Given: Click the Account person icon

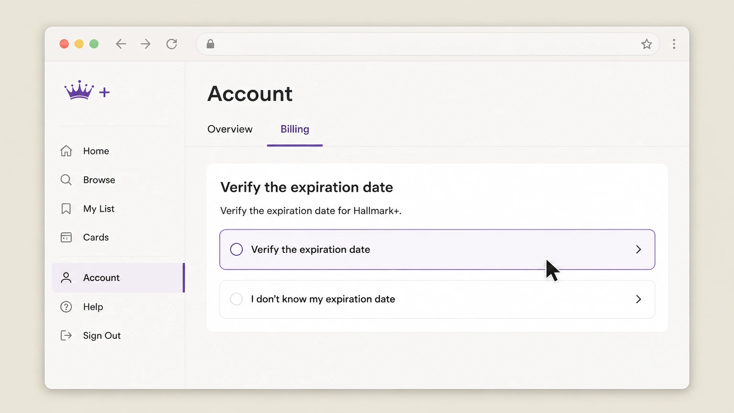Looking at the screenshot, I should pos(66,278).
